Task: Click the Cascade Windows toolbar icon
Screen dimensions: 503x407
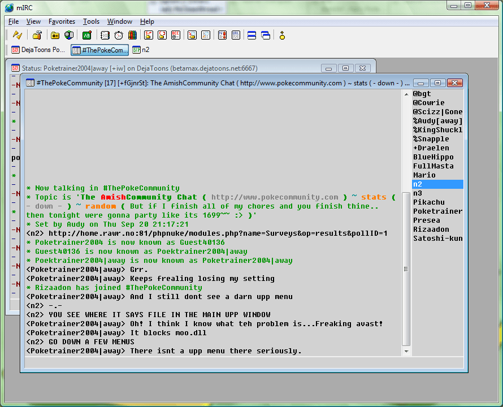Action: pyautogui.click(x=266, y=35)
